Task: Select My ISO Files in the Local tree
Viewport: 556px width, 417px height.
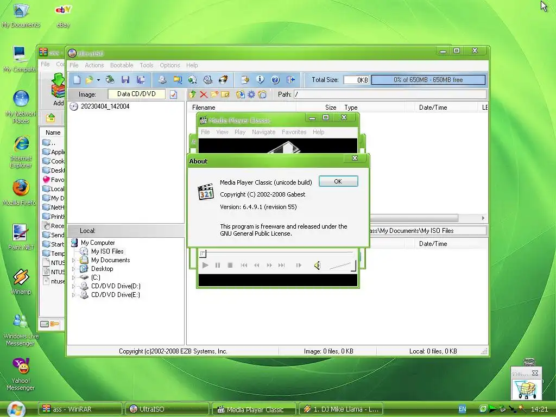Action: click(x=107, y=251)
